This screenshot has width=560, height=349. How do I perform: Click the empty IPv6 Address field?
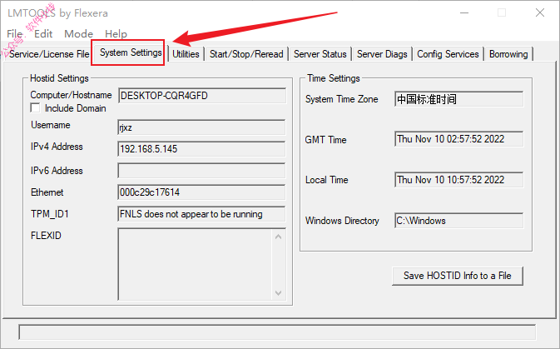(202, 171)
